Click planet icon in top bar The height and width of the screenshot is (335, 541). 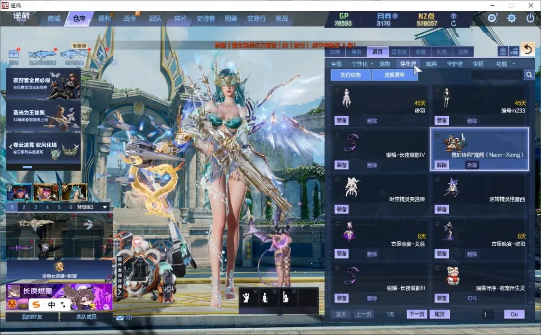[x=492, y=18]
